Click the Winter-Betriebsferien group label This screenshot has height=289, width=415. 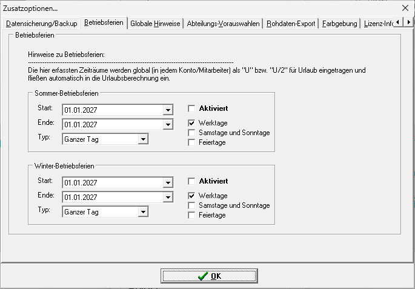click(x=64, y=166)
